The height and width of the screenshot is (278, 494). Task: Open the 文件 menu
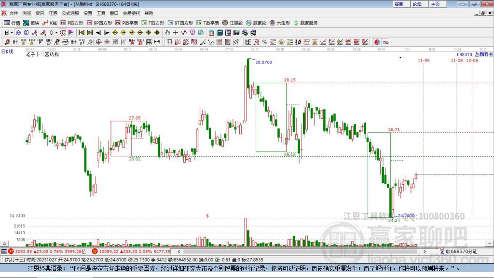(14, 13)
